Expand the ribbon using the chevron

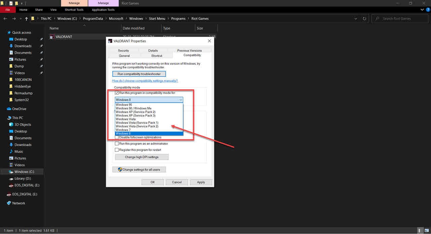[x=423, y=10]
